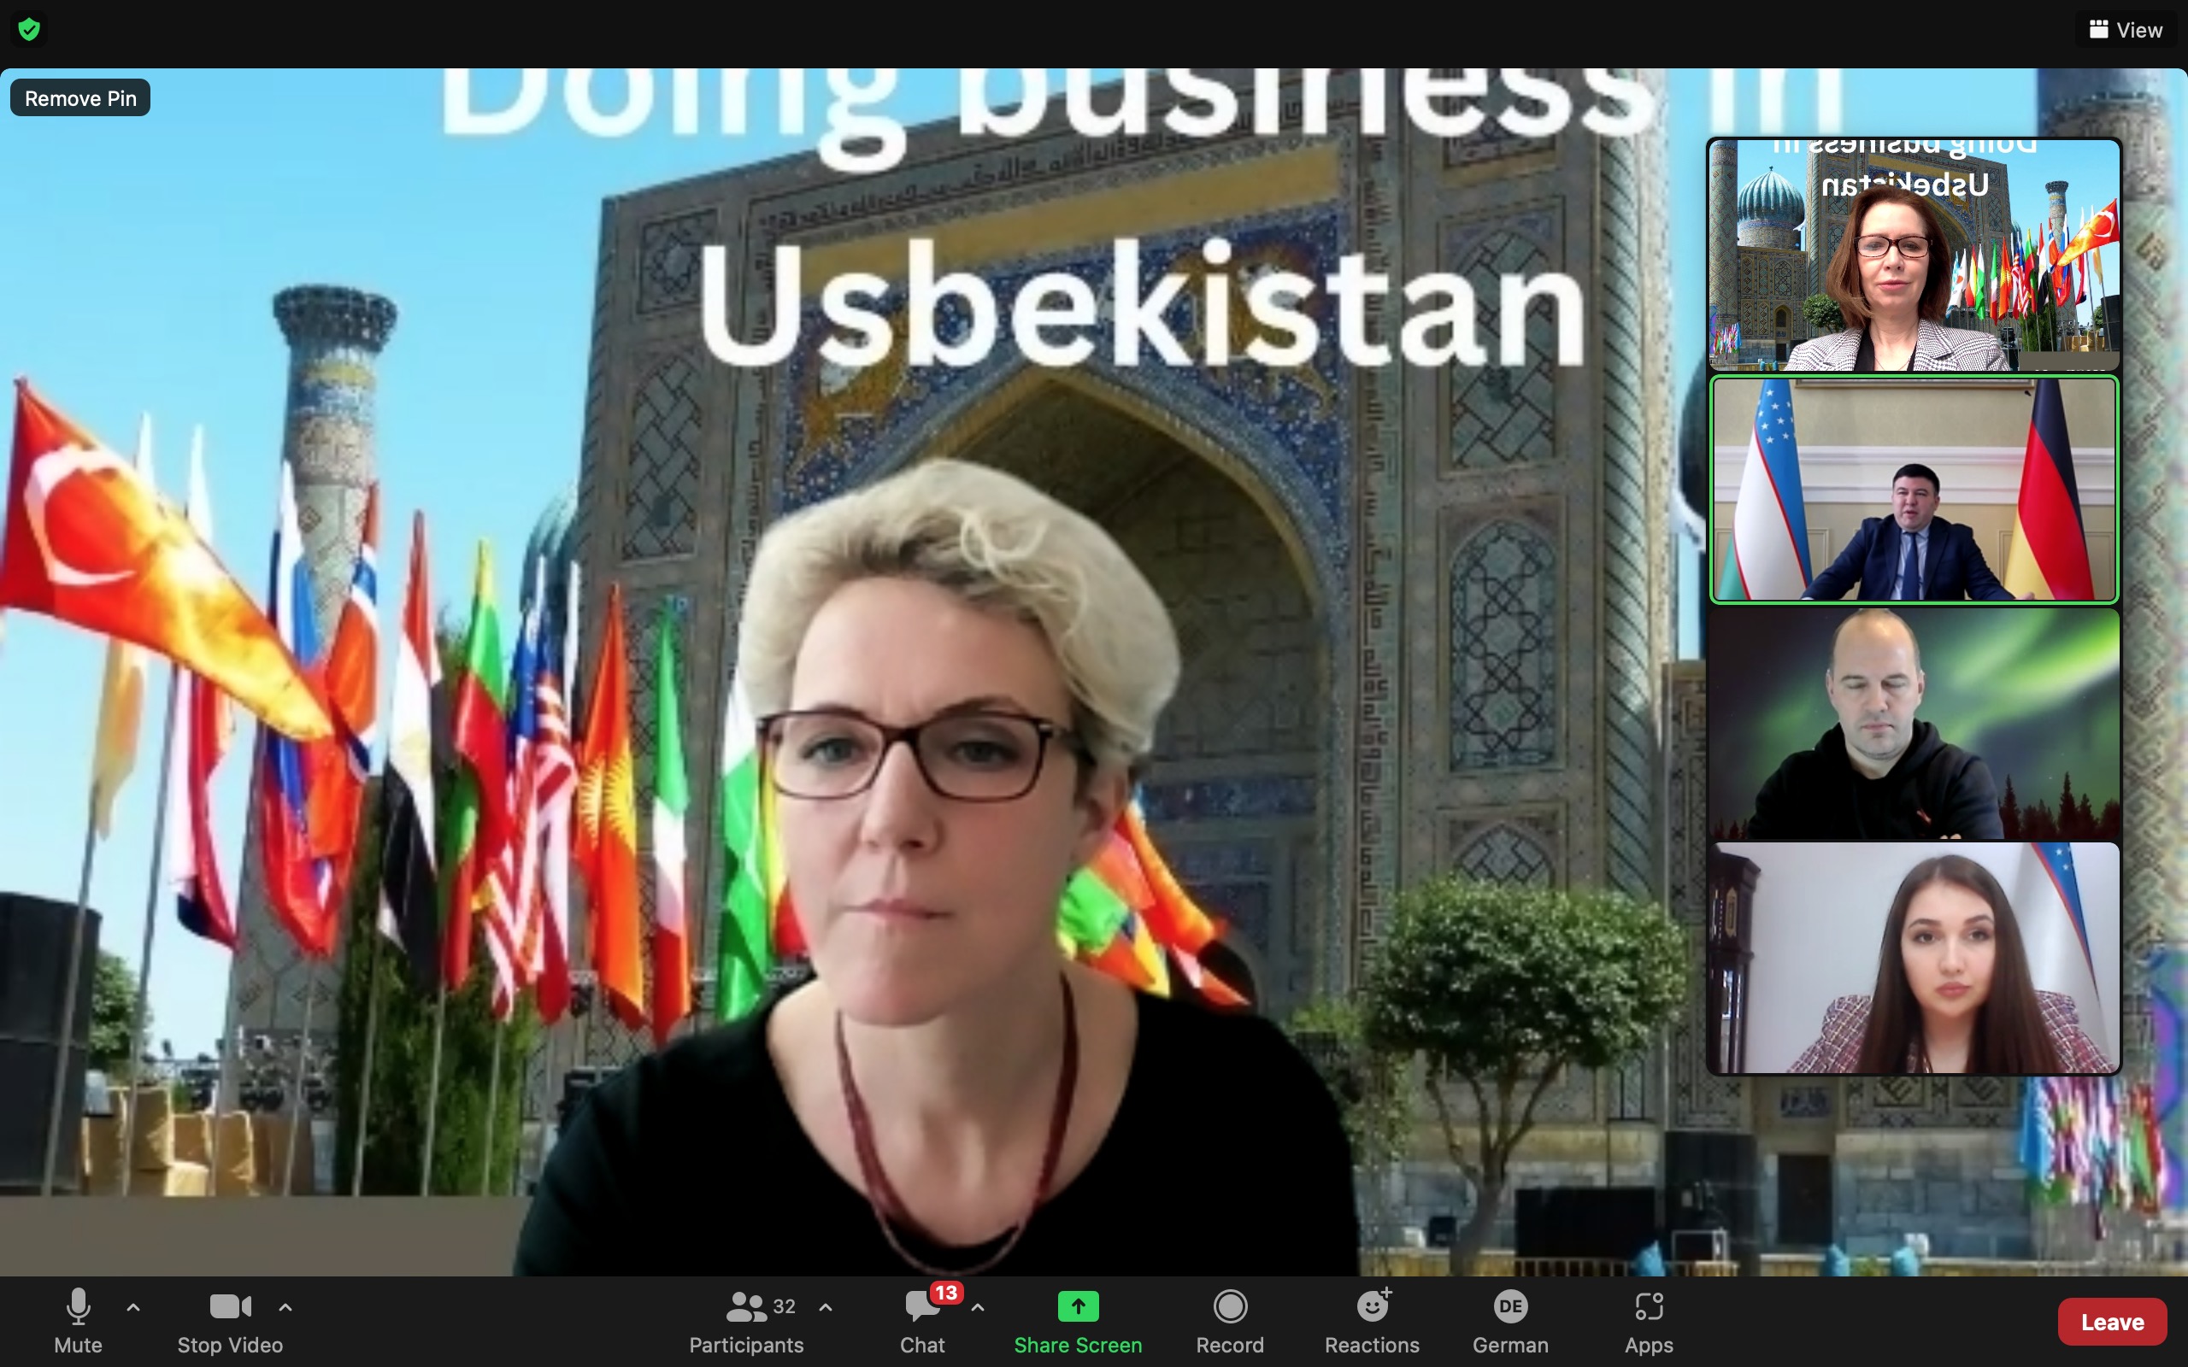Open the Apps panel
Viewport: 2188px width, 1367px height.
(x=1648, y=1321)
